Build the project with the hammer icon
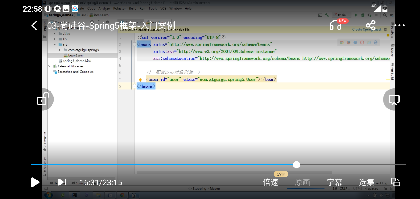The image size is (420, 199). tap(327, 15)
